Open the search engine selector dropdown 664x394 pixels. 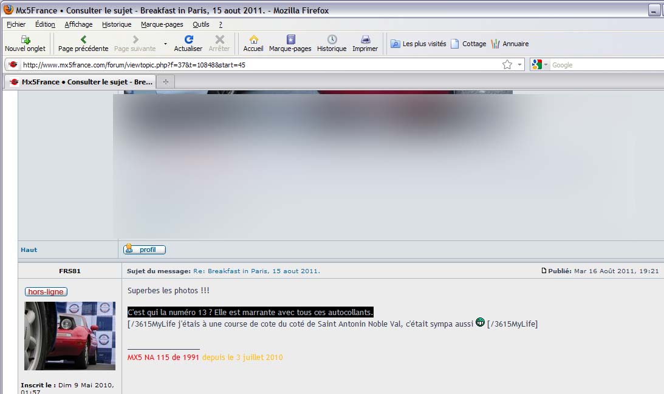tap(539, 65)
